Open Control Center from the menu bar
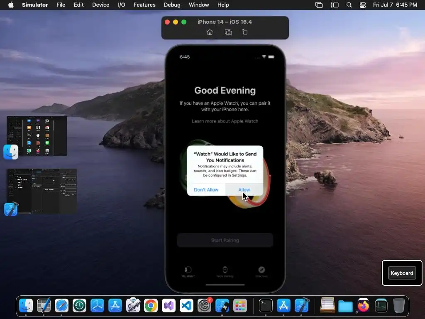Viewport: 425px width, 319px height. [x=363, y=5]
